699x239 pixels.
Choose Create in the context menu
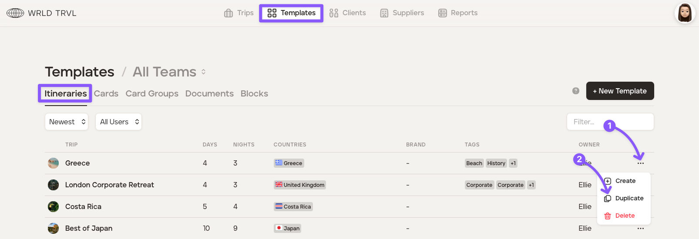coord(625,181)
